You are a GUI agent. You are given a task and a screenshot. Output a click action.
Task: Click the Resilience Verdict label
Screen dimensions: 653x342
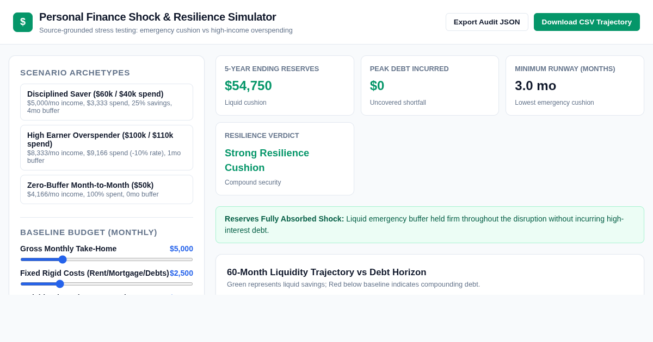click(x=262, y=136)
